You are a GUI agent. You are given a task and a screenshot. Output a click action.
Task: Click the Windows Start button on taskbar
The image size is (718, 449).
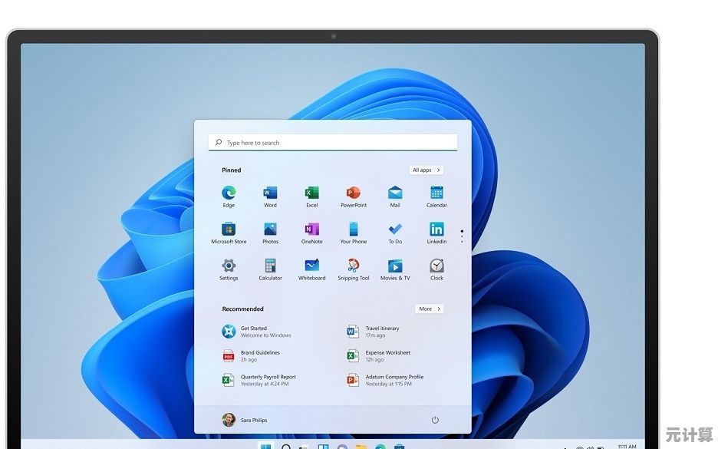265,446
